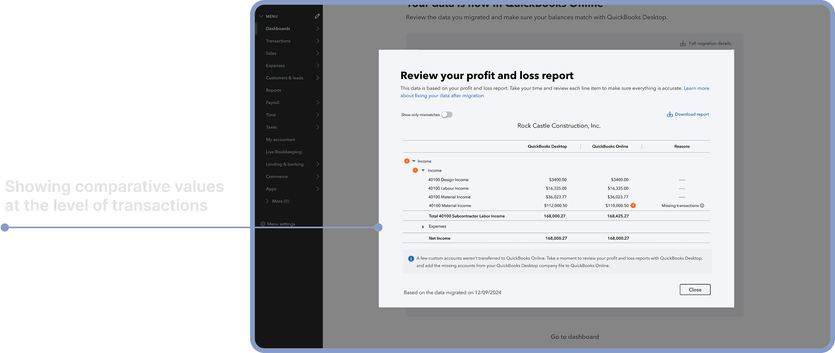This screenshot has width=835, height=353.
Task: Click Download report link
Action: [x=692, y=114]
